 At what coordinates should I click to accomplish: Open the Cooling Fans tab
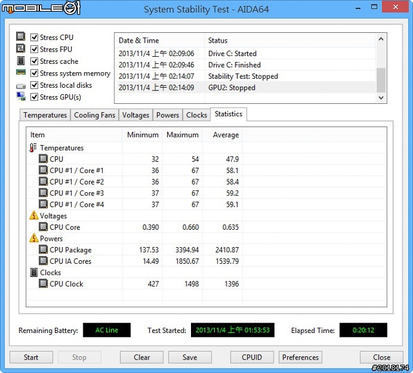[95, 115]
